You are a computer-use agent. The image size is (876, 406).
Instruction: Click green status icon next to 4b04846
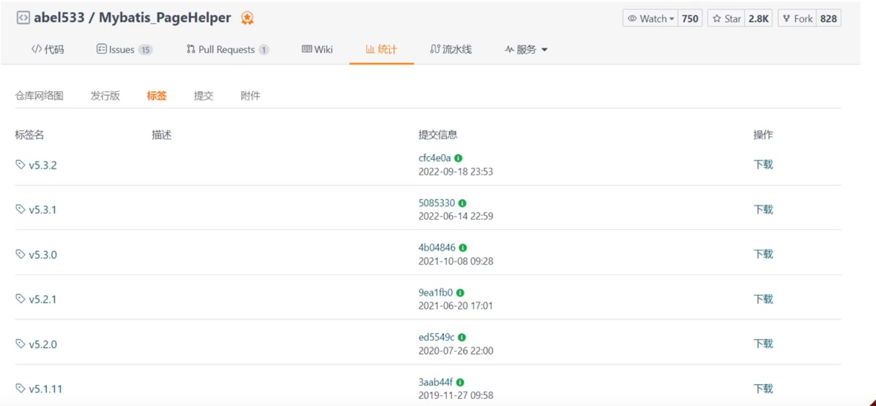point(463,248)
